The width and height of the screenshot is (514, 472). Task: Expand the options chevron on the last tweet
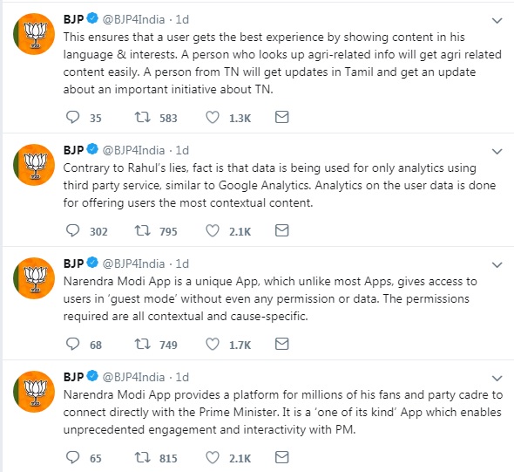pyautogui.click(x=497, y=379)
